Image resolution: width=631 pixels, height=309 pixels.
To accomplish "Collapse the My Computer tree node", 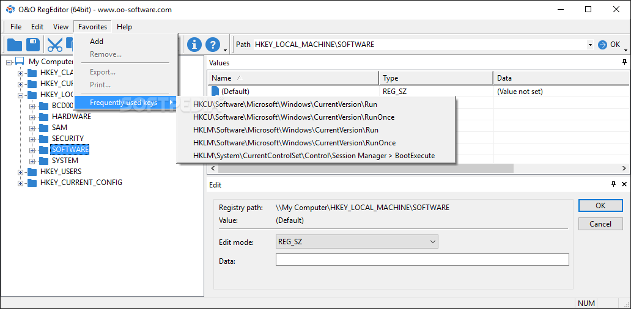I will click(9, 62).
